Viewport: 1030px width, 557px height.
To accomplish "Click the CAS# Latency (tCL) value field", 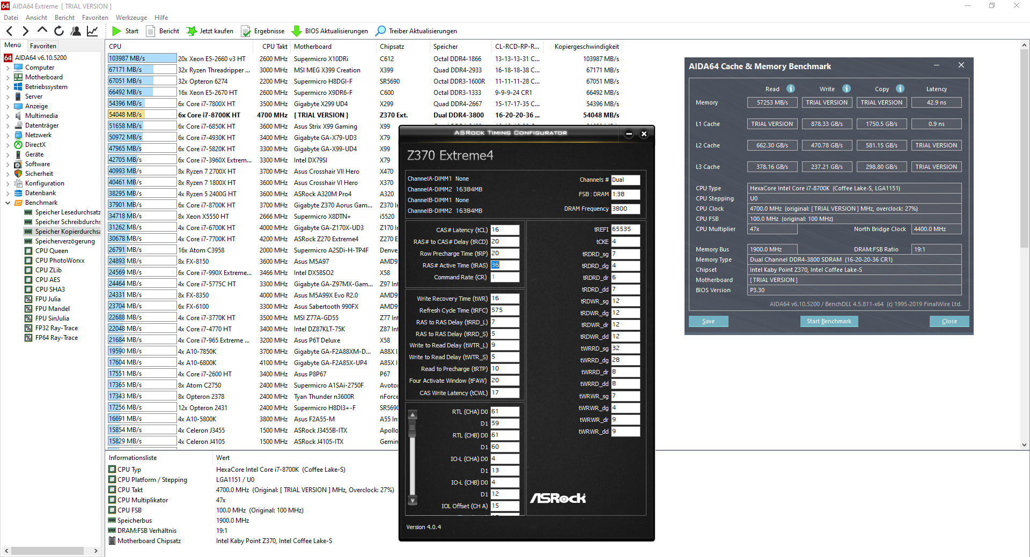I will pos(505,230).
